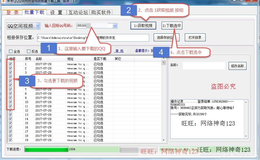Toggle the checkbox in row 19
Screen dimensions: 260x160
(11, 140)
